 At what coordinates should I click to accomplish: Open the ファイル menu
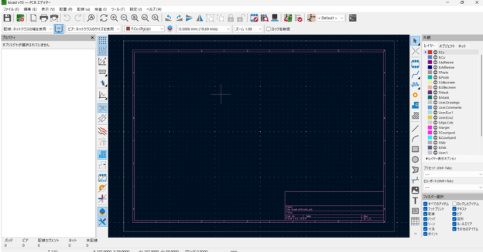(x=11, y=9)
